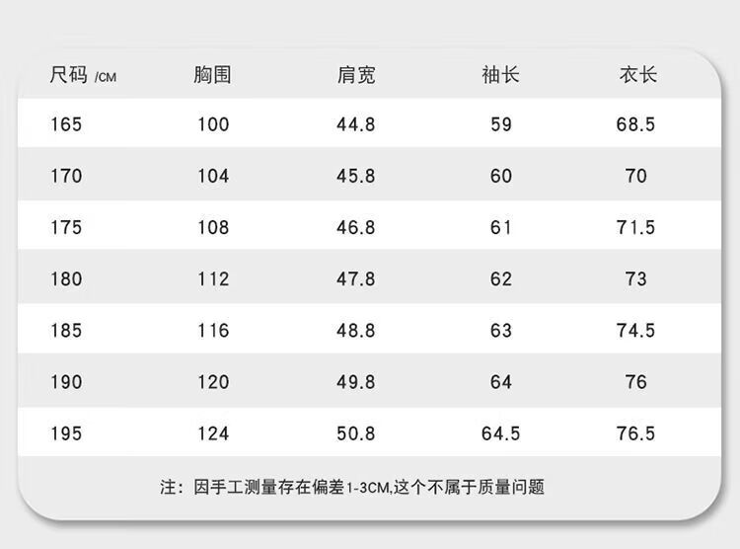Viewport: 740px width, 549px height.
Task: Click the sleeve length value 64.5
Action: (500, 432)
